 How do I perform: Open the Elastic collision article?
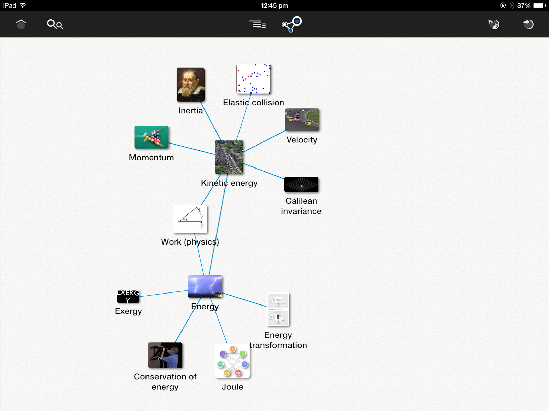(x=253, y=79)
